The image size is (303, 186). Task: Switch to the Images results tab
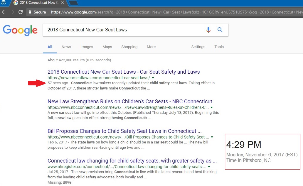(x=87, y=47)
